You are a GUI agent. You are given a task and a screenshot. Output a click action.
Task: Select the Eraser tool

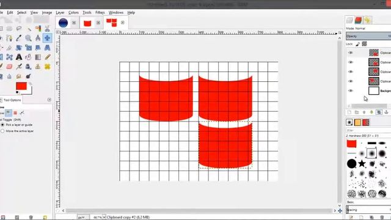pos(9,67)
